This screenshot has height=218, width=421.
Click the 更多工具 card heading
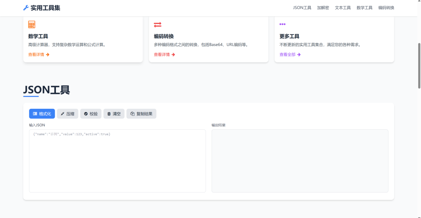289,36
